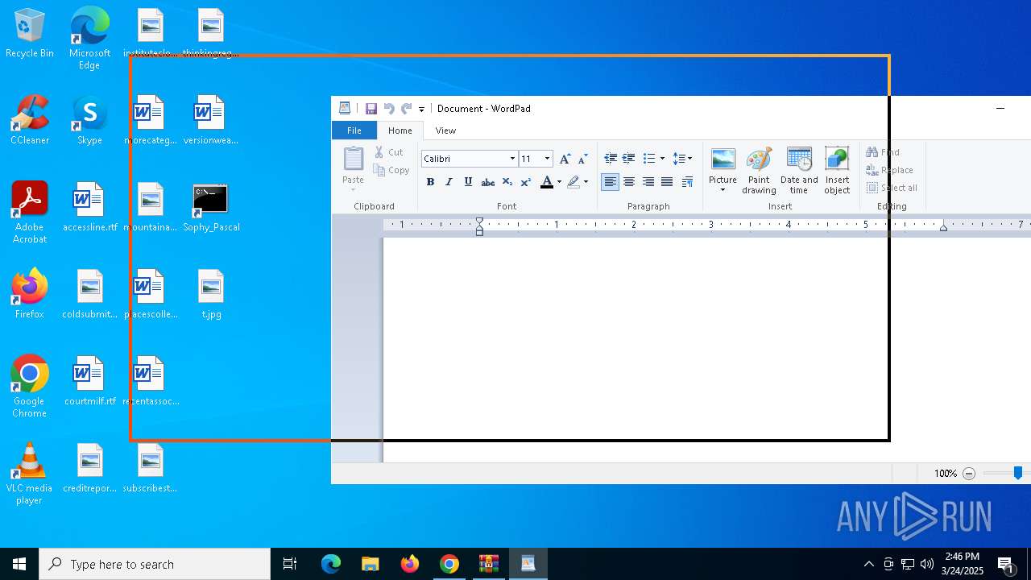1031x580 pixels.
Task: Toggle Bold formatting
Action: pyautogui.click(x=430, y=182)
